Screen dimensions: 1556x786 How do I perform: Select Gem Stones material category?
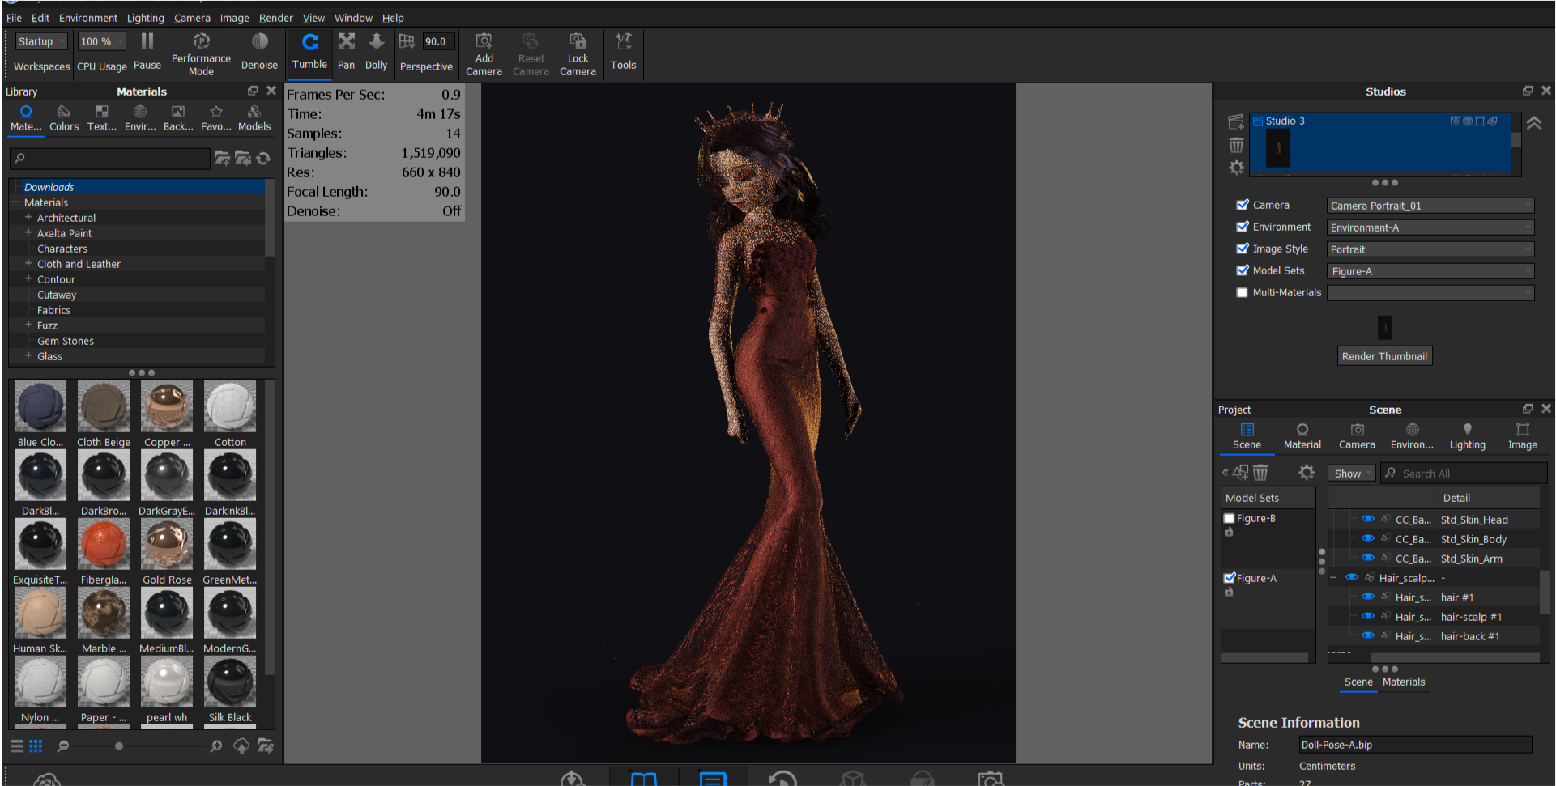66,341
